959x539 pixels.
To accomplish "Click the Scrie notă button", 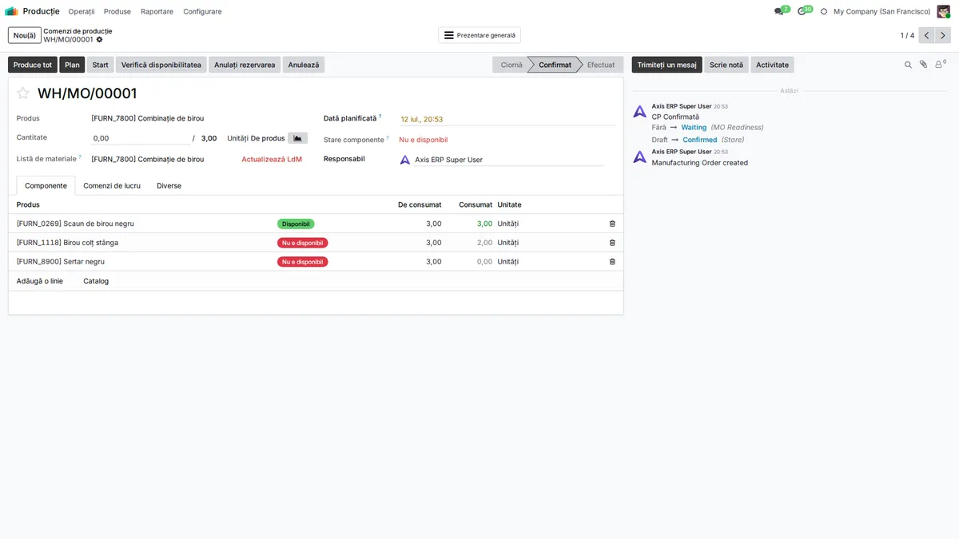I will [726, 65].
